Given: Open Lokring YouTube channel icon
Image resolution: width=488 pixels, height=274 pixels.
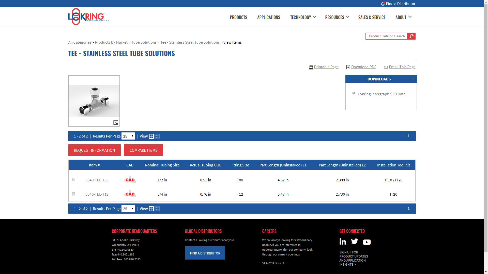Looking at the screenshot, I should tap(367, 242).
